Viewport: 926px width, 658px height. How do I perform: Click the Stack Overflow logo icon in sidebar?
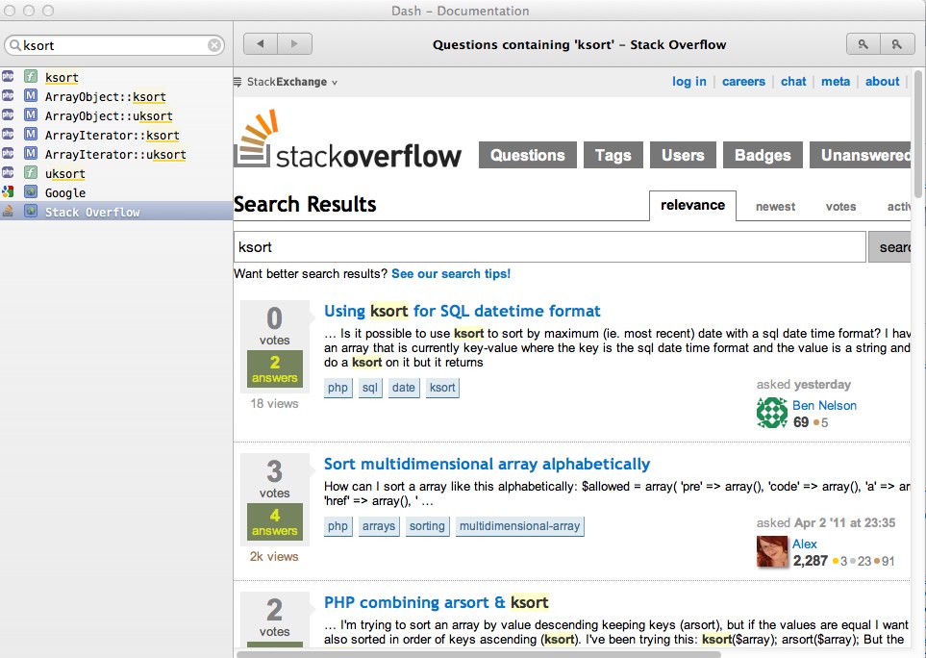pyautogui.click(x=8, y=211)
